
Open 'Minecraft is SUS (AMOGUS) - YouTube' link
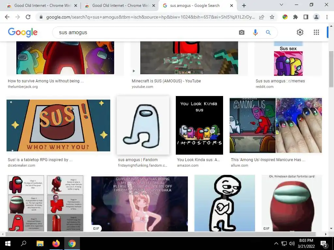(166, 81)
